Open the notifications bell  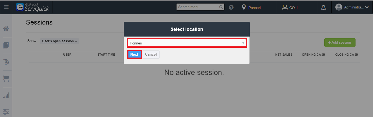coord(324,8)
